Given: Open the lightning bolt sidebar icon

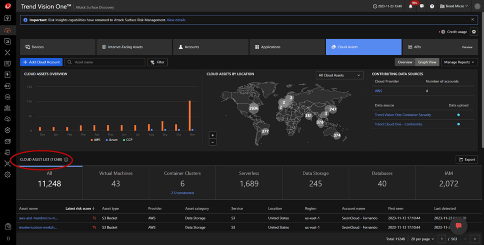Looking at the screenshot, I should pos(8,75).
